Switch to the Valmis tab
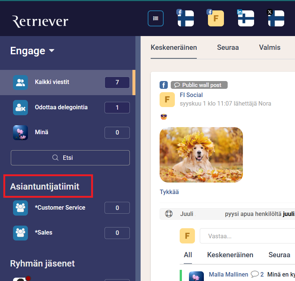This screenshot has width=295, height=281. tap(270, 48)
